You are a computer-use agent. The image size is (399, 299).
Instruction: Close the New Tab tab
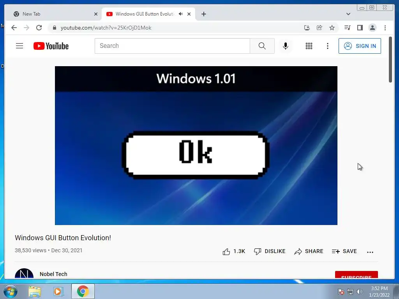96,14
